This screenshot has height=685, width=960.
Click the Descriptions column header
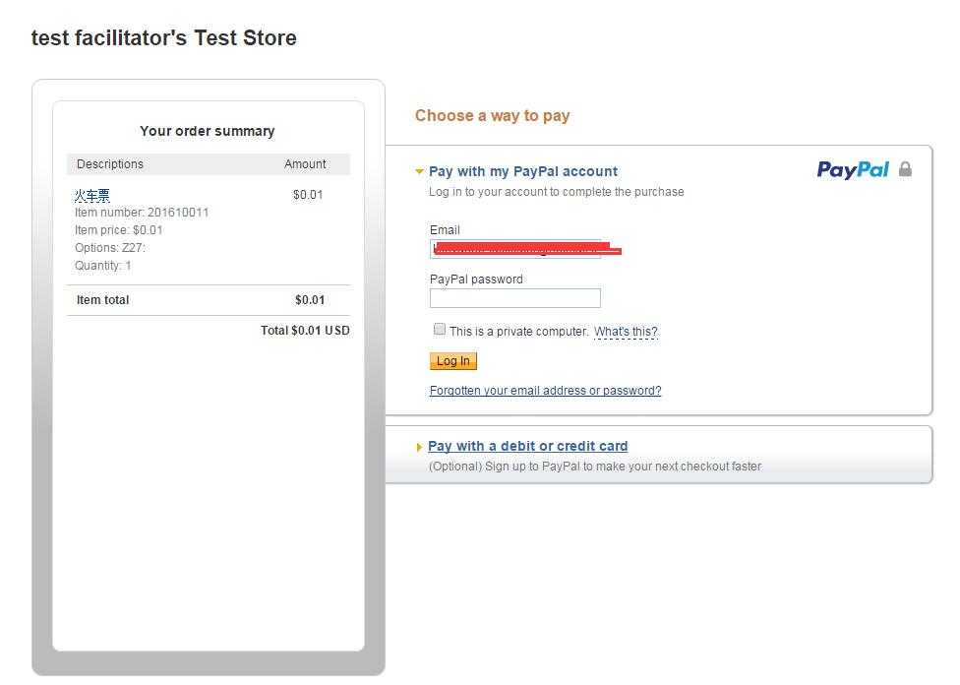109,164
